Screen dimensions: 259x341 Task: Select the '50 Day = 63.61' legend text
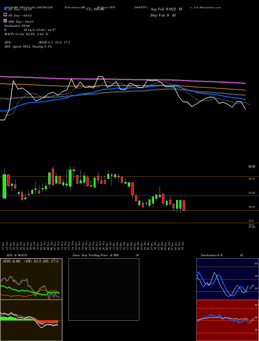tap(20, 15)
